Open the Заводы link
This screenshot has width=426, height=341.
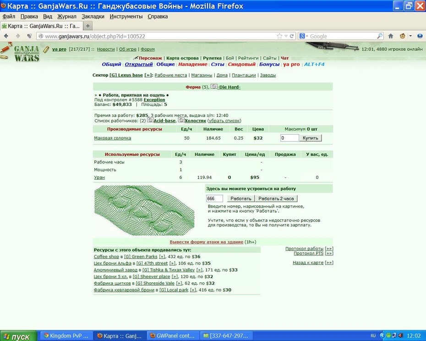[268, 75]
